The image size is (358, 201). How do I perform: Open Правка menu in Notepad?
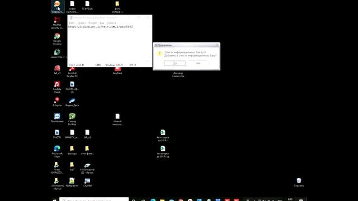pyautogui.click(x=82, y=23)
